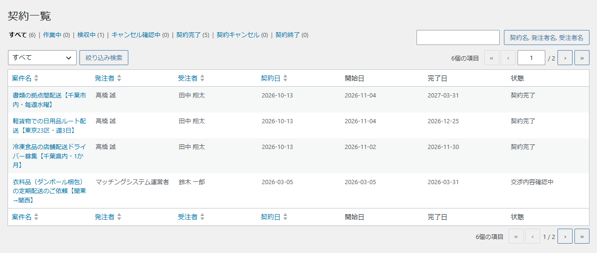The height and width of the screenshot is (253, 597).
Task: Jump to last page using bottom » button
Action: [582, 236]
